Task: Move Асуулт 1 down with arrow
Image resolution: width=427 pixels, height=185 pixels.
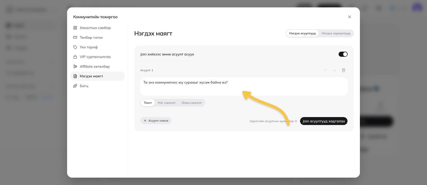Action: tap(334, 70)
